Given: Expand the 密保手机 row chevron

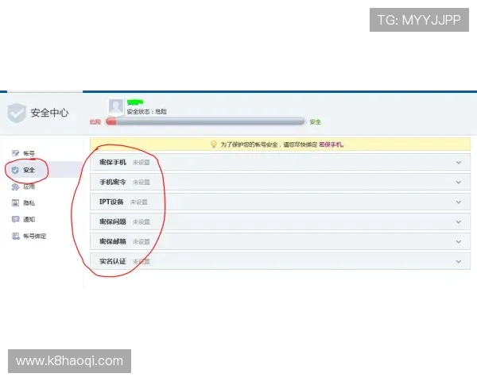Looking at the screenshot, I should 458,162.
